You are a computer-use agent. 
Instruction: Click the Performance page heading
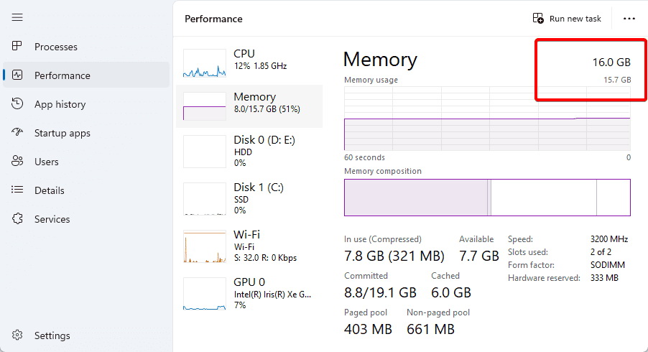tap(213, 19)
